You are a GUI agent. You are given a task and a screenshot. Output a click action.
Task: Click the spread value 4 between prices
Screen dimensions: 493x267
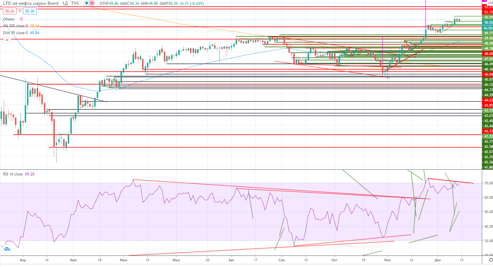(x=20, y=11)
